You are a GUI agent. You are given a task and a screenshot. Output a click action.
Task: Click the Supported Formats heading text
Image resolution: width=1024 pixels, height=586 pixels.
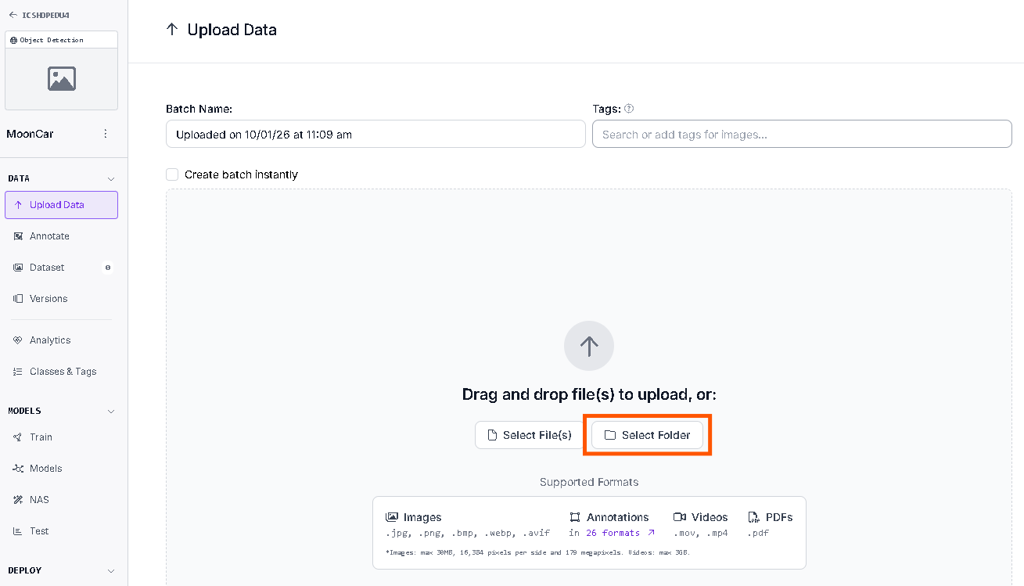pyautogui.click(x=589, y=482)
